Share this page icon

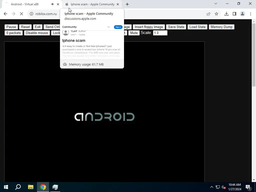click(208, 14)
